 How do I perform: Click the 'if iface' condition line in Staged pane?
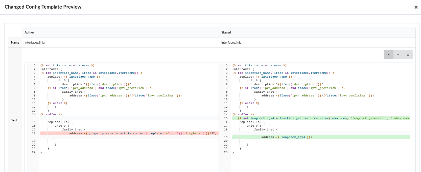[292, 88]
